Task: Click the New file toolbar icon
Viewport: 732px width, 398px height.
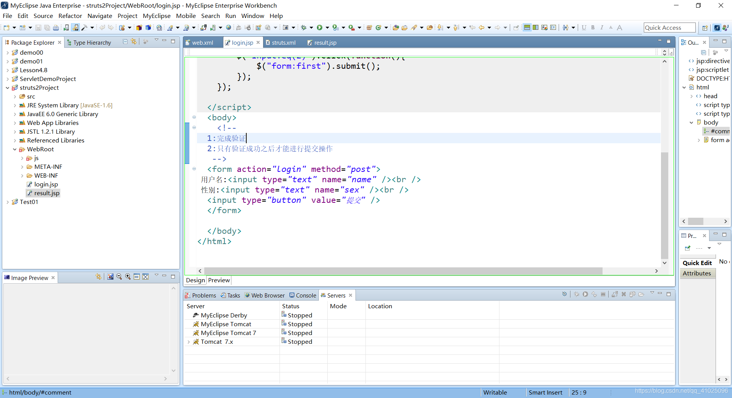Action: [7, 28]
